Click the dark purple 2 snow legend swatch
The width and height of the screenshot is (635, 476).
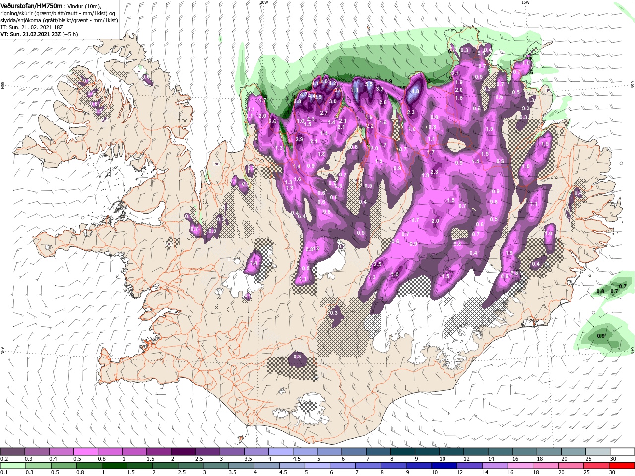[183, 451]
